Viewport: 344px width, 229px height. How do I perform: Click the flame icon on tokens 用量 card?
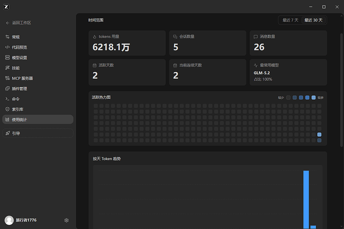(x=95, y=36)
